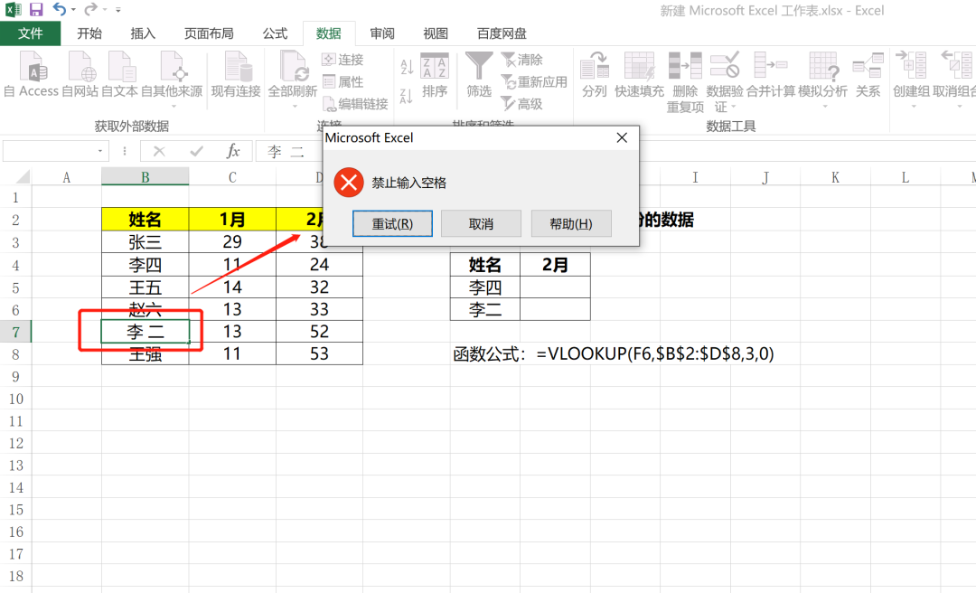Customize quick access toolbar dropdown
This screenshot has height=593, width=976.
coord(118,10)
